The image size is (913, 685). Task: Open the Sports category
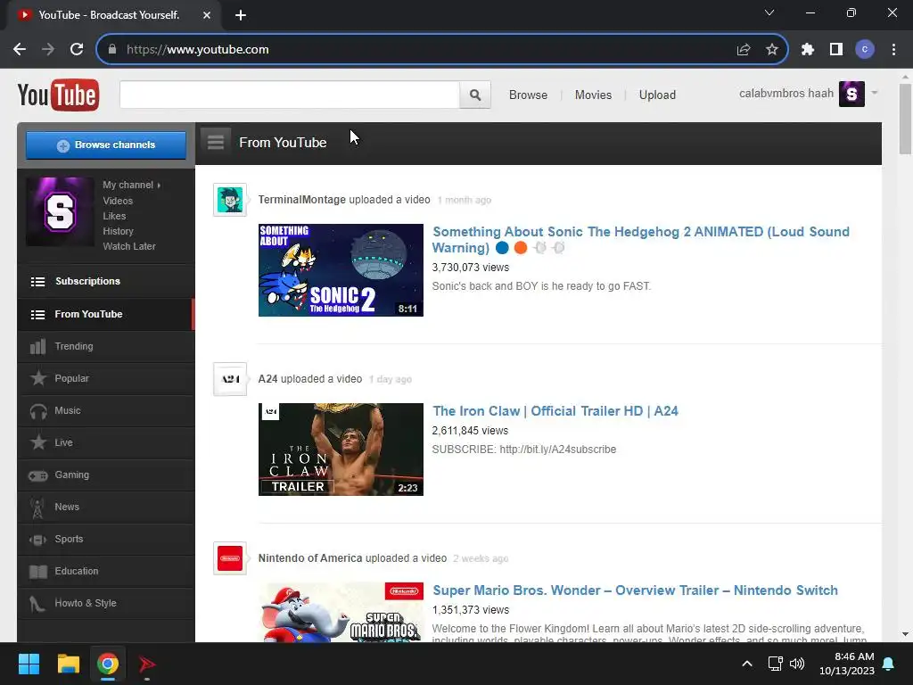[x=106, y=539]
